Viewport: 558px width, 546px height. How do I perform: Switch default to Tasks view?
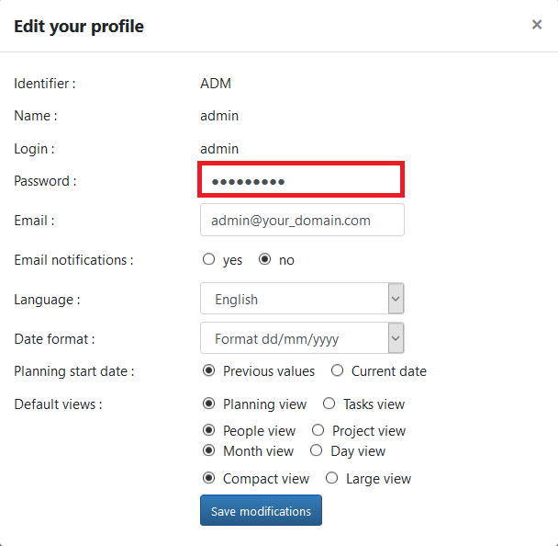click(x=329, y=404)
